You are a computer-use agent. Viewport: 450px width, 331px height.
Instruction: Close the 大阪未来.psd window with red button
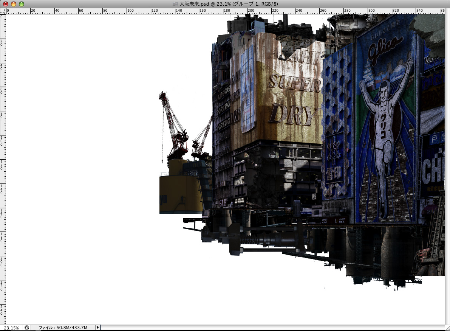click(x=5, y=4)
